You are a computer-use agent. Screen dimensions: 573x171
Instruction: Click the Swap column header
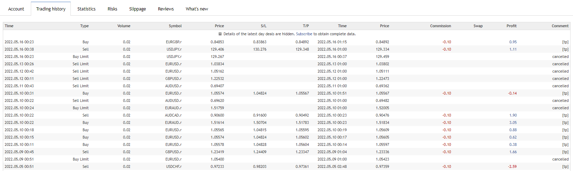478,26
